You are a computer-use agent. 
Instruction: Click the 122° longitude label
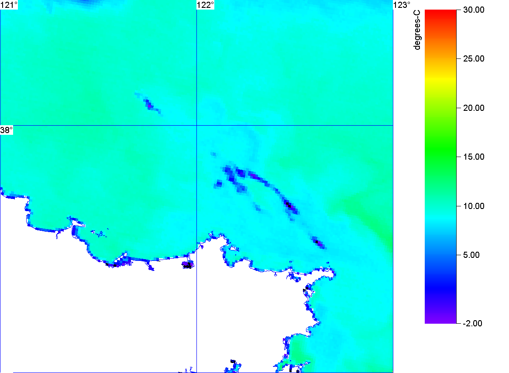point(206,5)
